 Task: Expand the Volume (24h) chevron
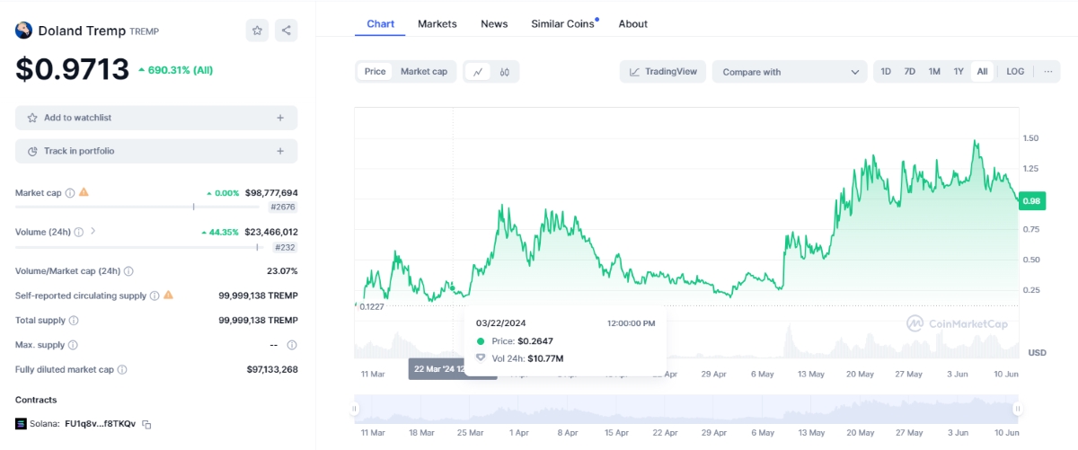[93, 232]
